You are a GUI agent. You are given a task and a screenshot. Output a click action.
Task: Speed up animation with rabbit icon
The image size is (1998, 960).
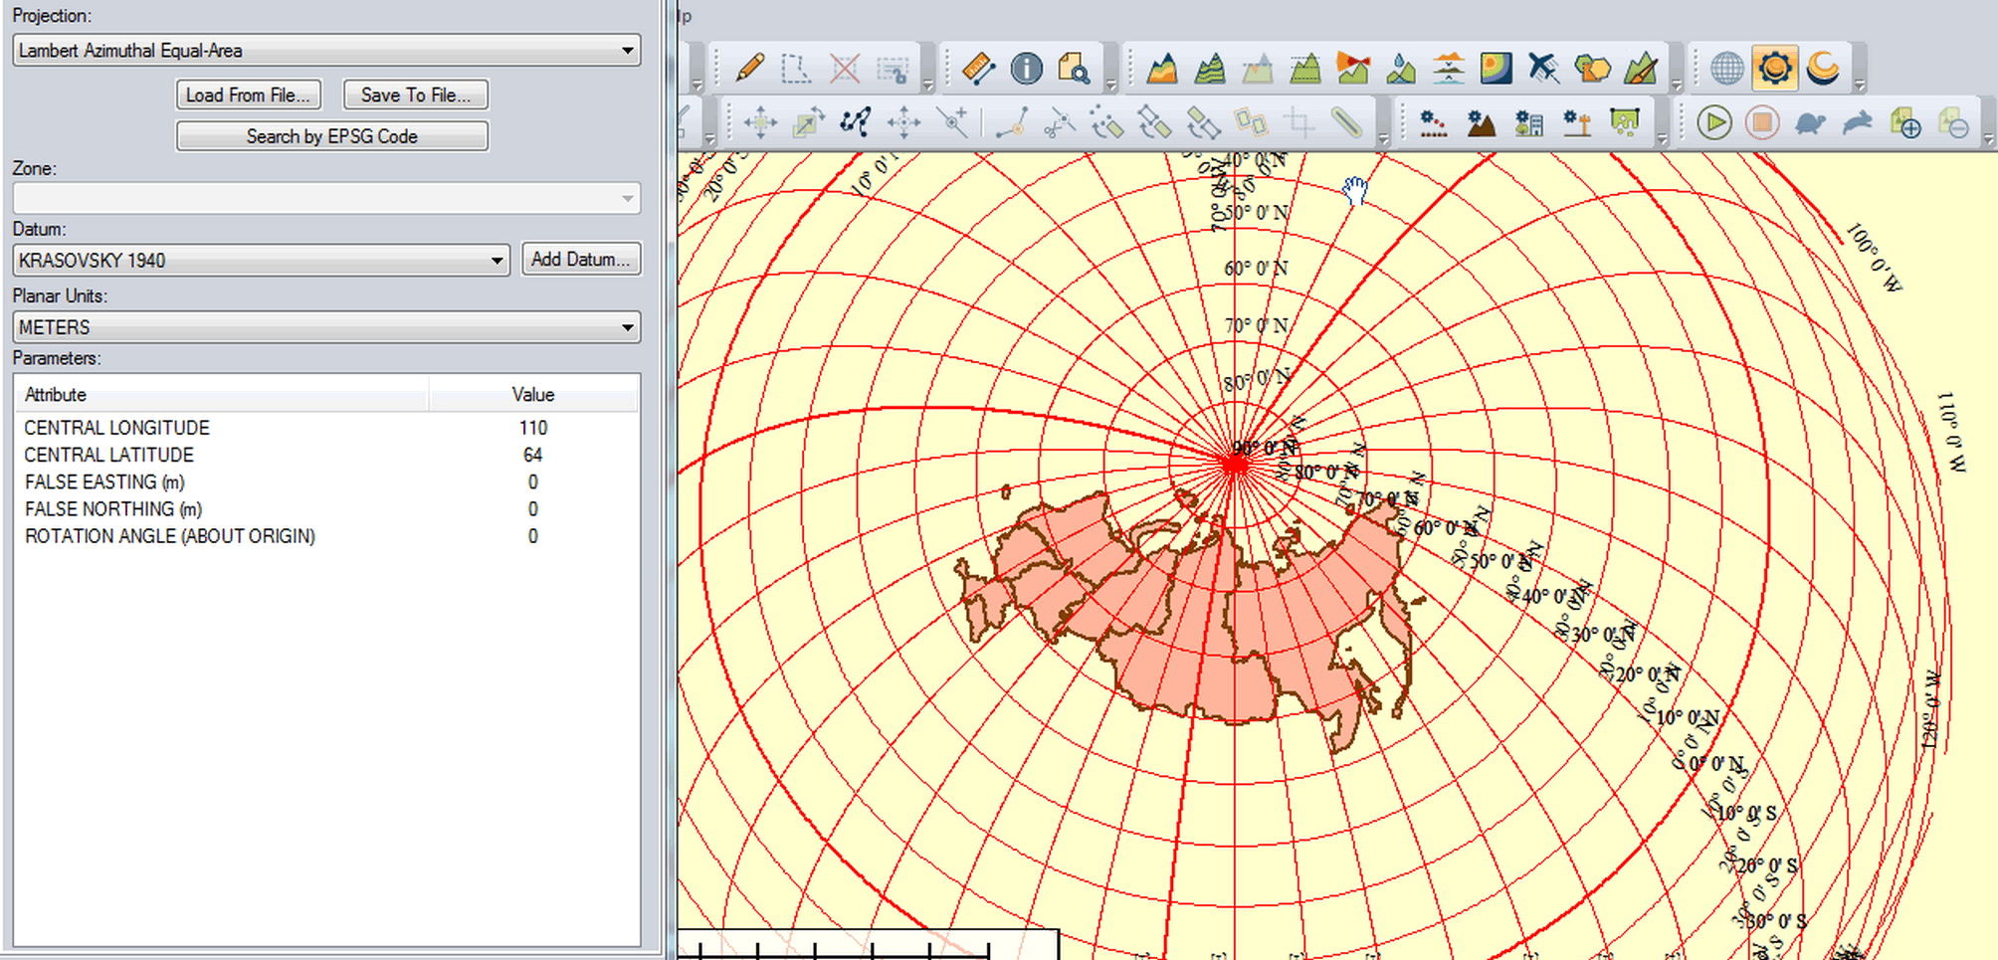click(1859, 122)
